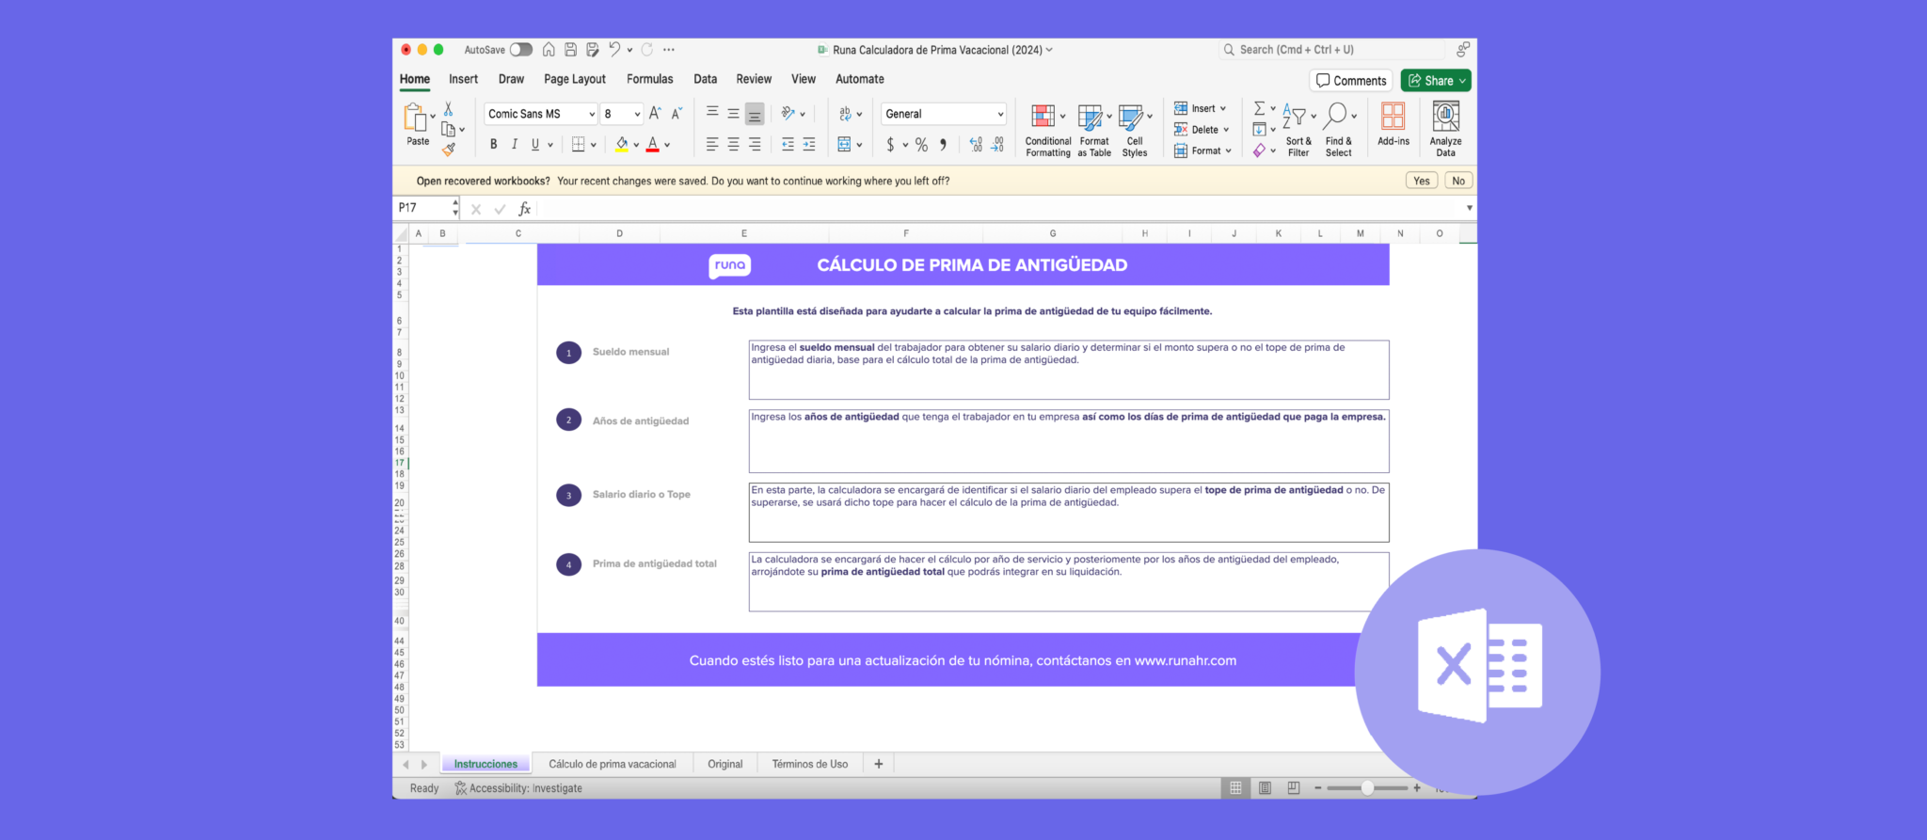The image size is (1927, 840).
Task: Click the Decrease Decimal icon
Action: [997, 145]
